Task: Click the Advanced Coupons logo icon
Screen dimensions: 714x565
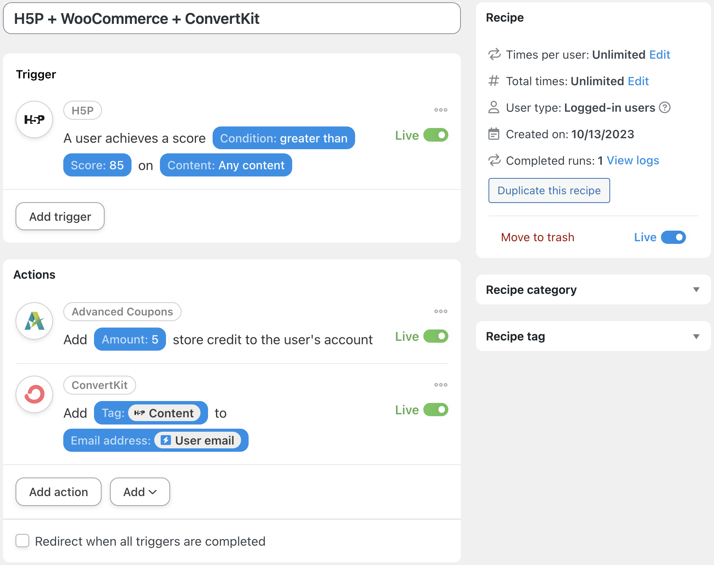Action: (x=34, y=321)
